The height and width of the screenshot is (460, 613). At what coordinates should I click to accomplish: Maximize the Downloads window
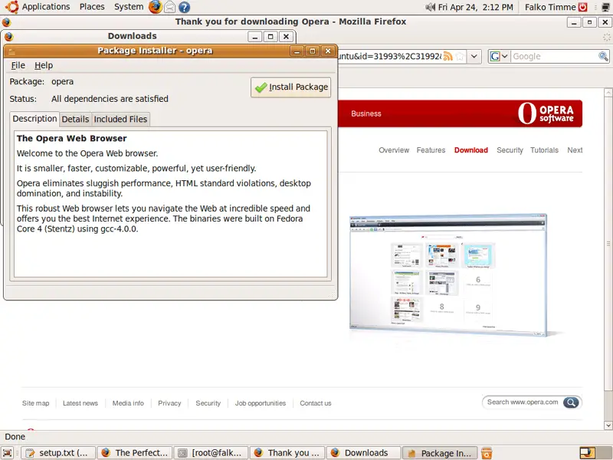pos(270,36)
